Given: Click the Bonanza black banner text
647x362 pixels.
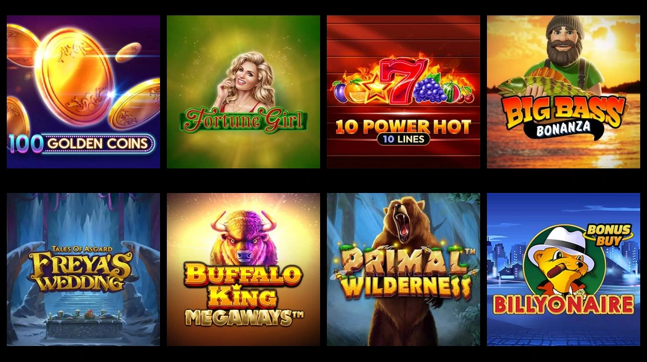Looking at the screenshot, I should [x=563, y=129].
